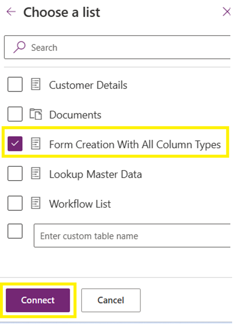Click the Workflow List icon
234x326 pixels.
point(36,203)
